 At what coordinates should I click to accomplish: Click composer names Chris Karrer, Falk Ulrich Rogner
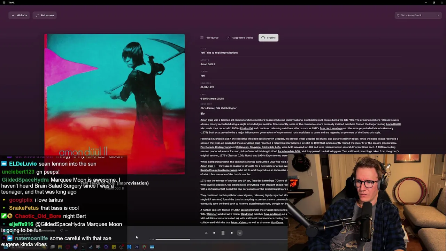pos(218,108)
